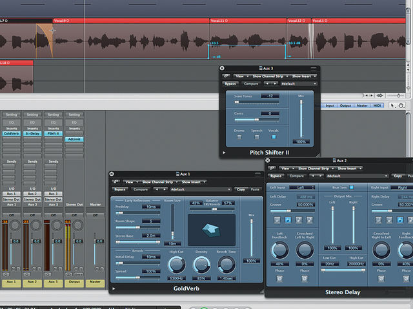
Task: Open Show Channel Strip menu in GoldVerb window
Action: tap(159, 182)
